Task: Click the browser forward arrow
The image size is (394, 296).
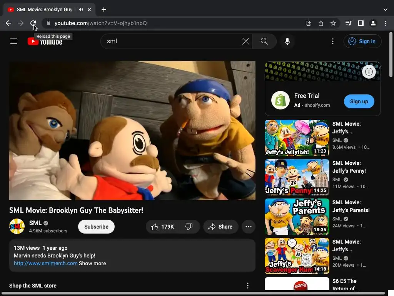Action: click(21, 23)
